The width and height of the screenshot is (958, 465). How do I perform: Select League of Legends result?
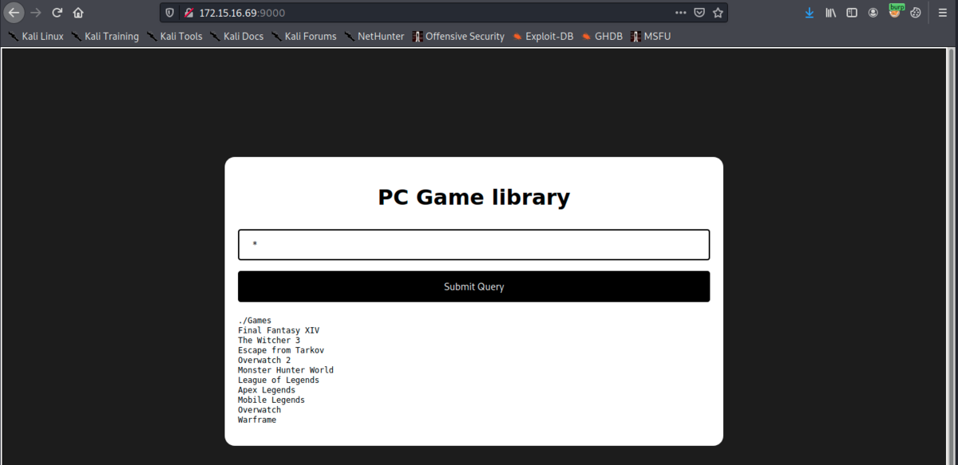pyautogui.click(x=279, y=380)
